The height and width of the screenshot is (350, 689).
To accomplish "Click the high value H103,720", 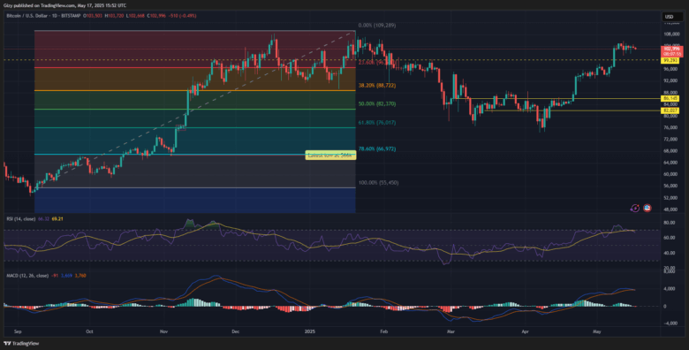I will click(114, 16).
